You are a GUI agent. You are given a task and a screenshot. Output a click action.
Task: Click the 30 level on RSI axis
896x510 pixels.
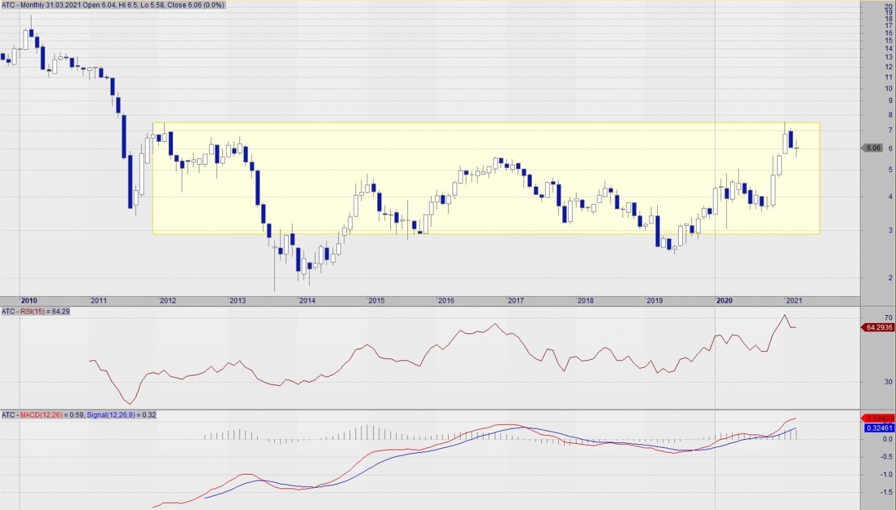click(x=870, y=381)
